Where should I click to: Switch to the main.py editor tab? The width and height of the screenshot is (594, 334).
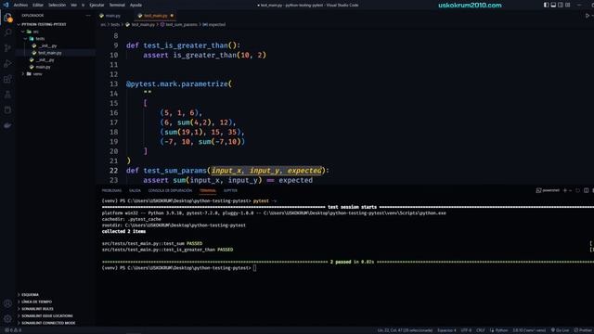(x=113, y=16)
